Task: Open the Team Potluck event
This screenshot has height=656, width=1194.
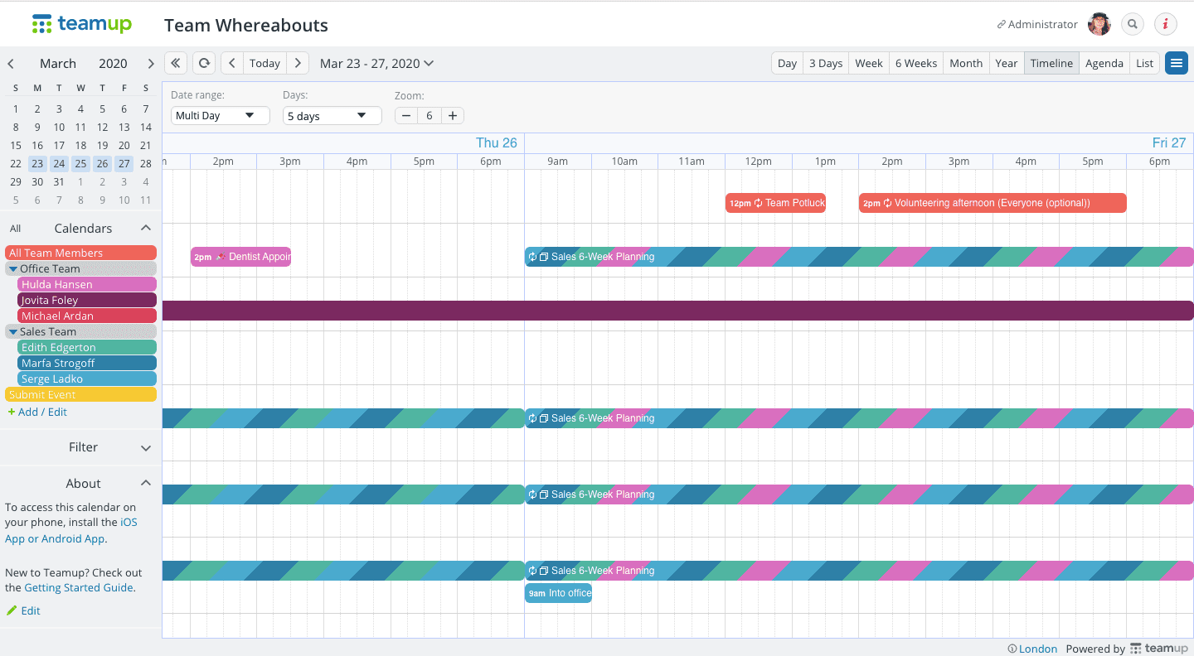Action: pos(775,203)
